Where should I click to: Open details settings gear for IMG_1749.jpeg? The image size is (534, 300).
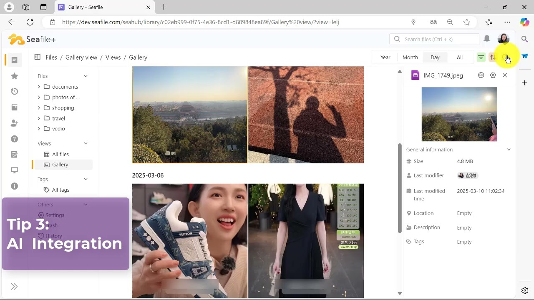click(x=493, y=75)
